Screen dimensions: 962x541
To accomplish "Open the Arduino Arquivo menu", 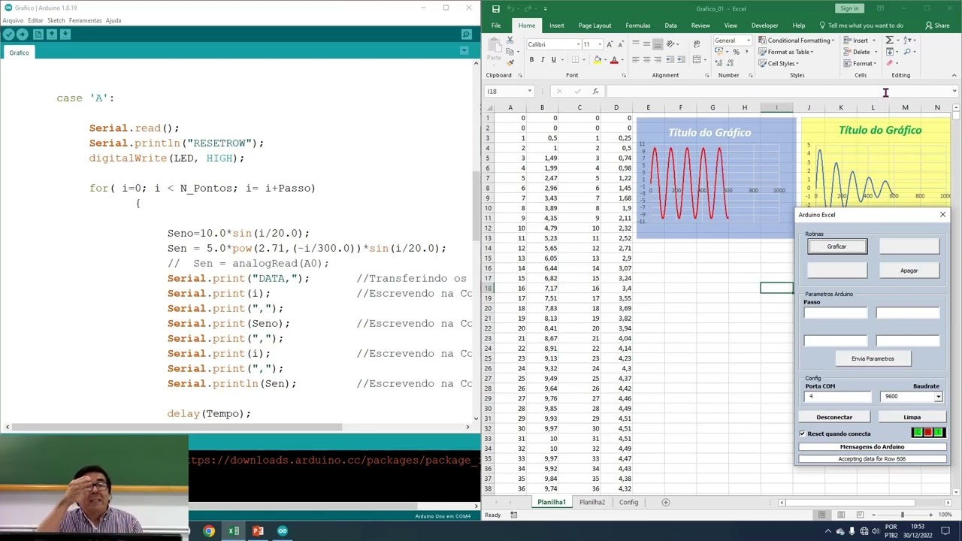I will (x=13, y=20).
